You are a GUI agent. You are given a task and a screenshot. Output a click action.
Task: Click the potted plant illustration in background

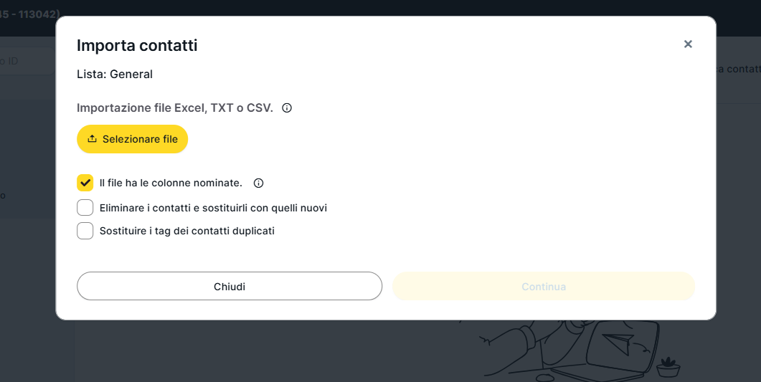[668, 366]
